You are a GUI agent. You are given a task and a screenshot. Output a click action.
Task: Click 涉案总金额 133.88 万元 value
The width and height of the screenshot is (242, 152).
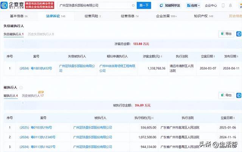tap(141, 44)
